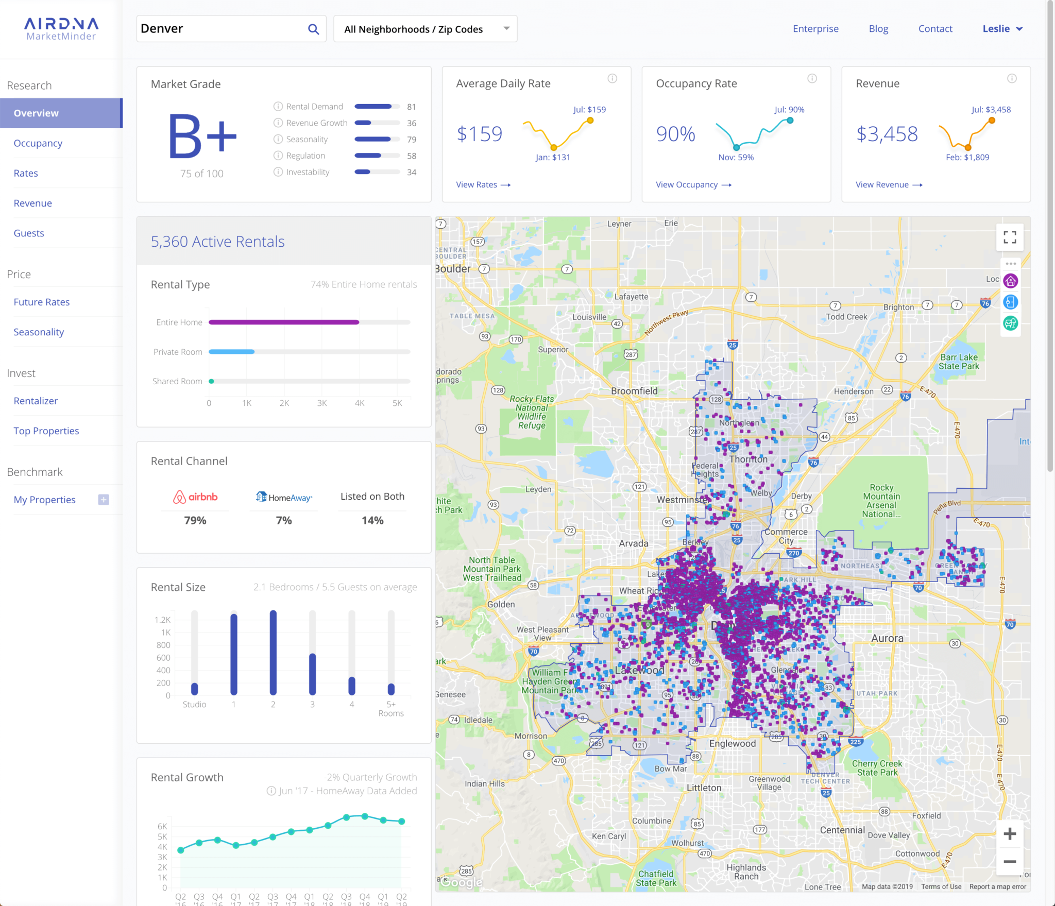Click the HomeAway logo under Rental Channel
The width and height of the screenshot is (1055, 906).
coord(283,498)
